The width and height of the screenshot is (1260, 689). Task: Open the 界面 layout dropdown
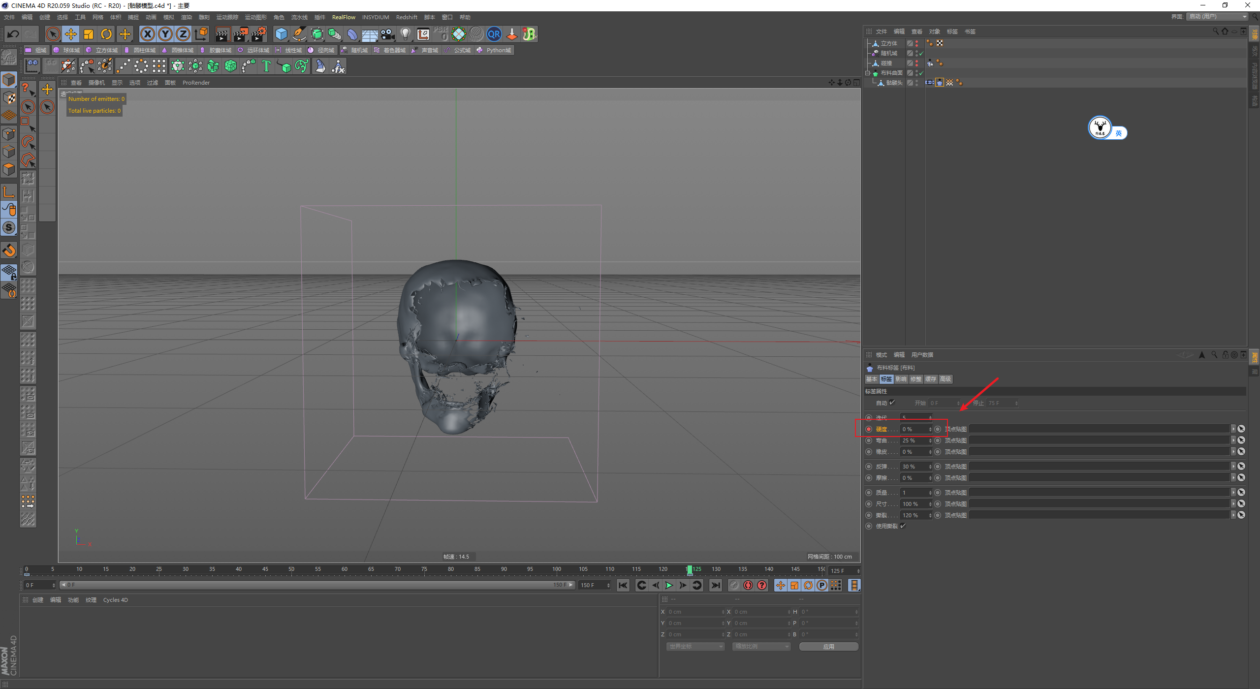[x=1218, y=17]
